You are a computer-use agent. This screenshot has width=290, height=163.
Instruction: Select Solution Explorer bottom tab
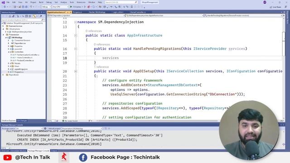point(9,121)
